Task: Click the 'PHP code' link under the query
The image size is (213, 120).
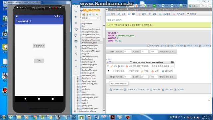Action: [192, 46]
